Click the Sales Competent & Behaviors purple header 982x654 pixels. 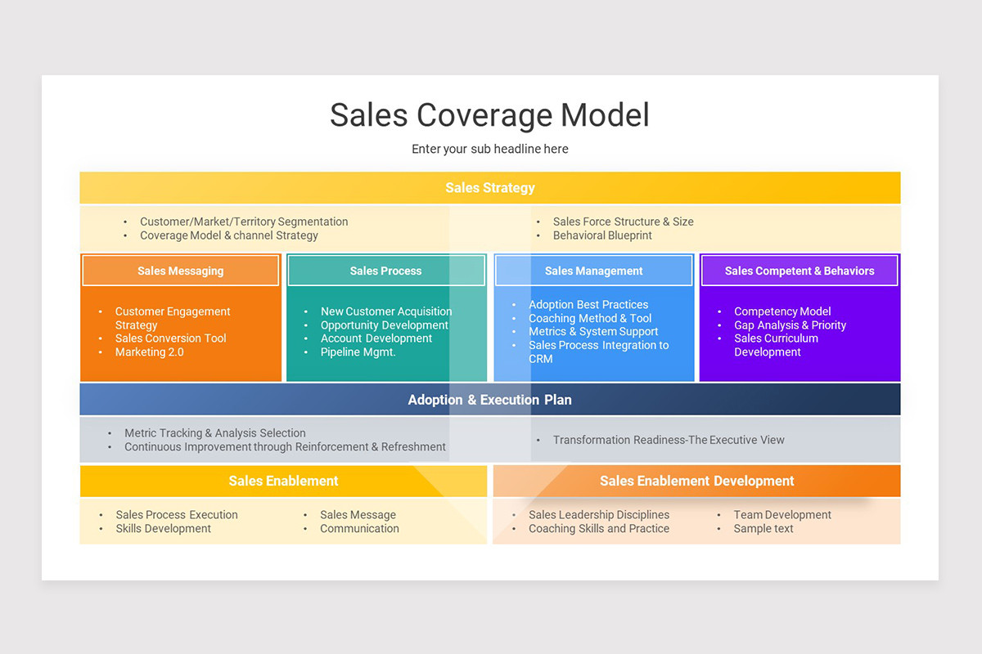[x=800, y=270]
